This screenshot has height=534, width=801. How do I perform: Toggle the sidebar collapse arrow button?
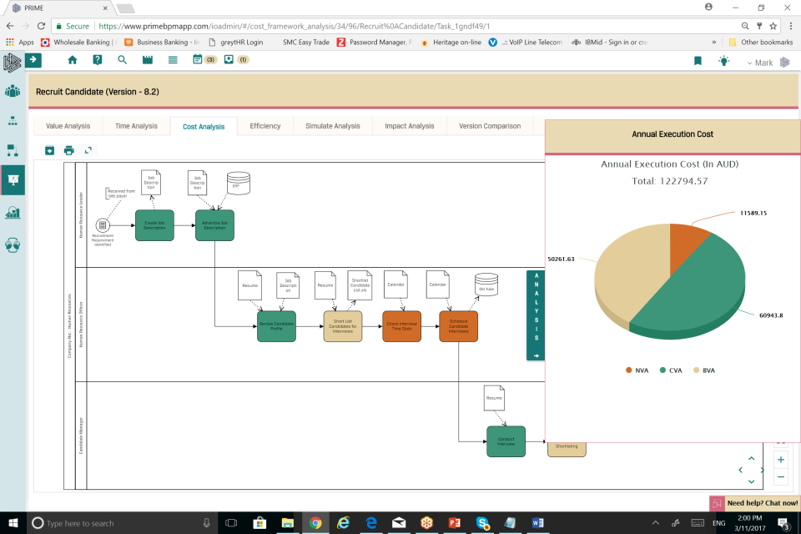tap(32, 60)
